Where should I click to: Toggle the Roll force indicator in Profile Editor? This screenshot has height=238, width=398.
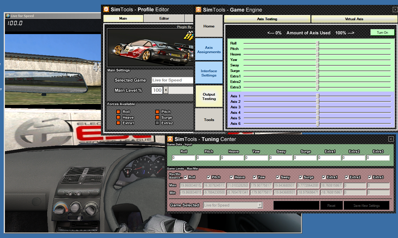coord(118,111)
